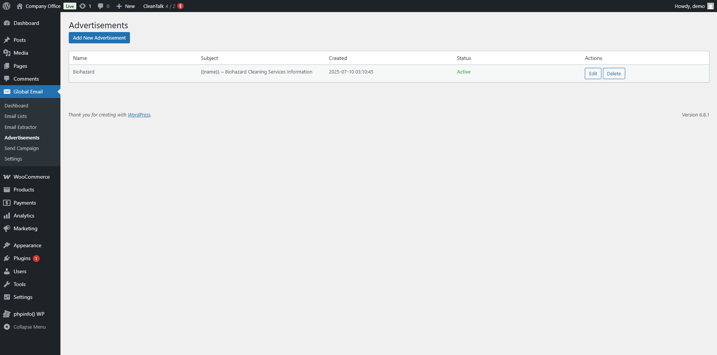This screenshot has height=355, width=717.
Task: Open the Company Office site menu
Action: click(x=43, y=6)
